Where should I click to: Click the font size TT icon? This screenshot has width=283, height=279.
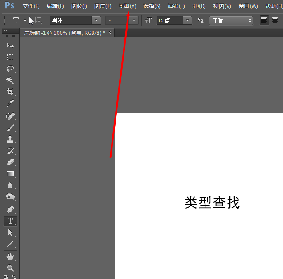pos(148,20)
